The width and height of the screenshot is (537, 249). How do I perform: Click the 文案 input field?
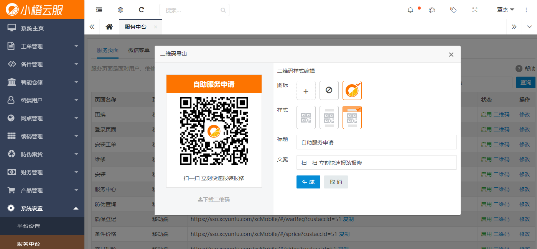click(377, 162)
